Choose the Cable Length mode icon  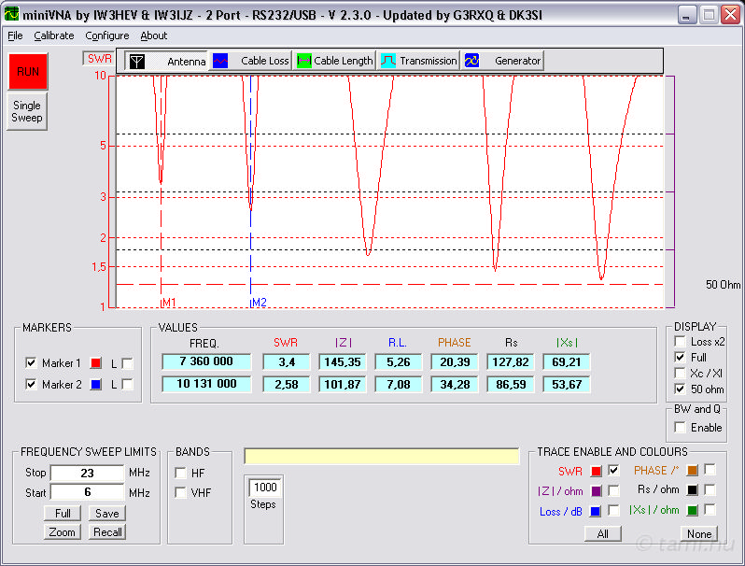click(303, 61)
